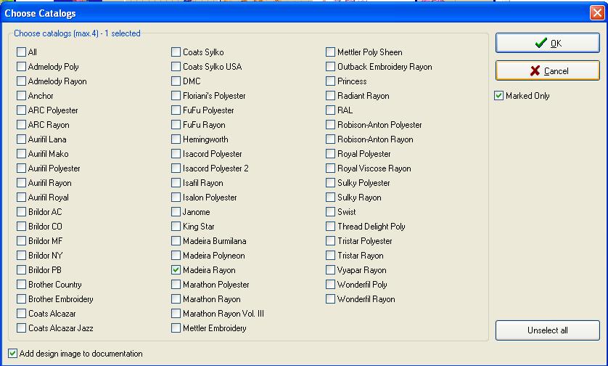Image resolution: width=608 pixels, height=366 pixels.
Task: Enable Aurifil Lana catalog
Action: click(21, 139)
